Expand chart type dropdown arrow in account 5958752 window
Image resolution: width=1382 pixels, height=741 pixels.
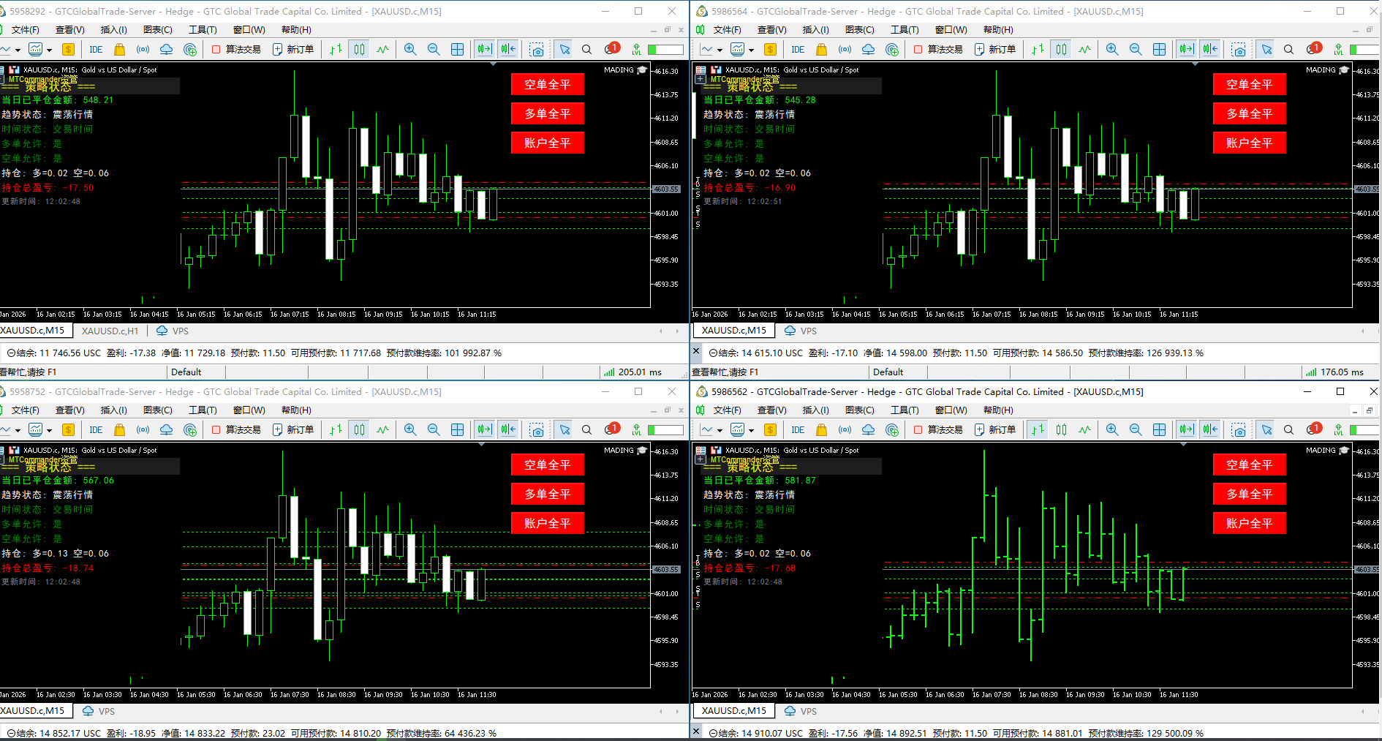coord(18,431)
